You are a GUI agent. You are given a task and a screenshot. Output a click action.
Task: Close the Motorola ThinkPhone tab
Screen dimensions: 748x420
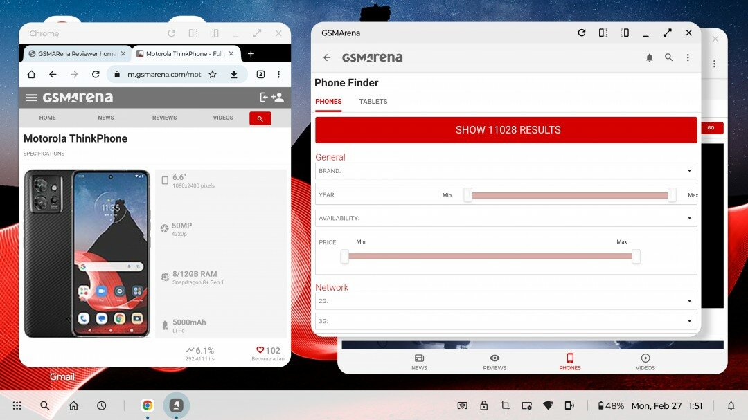coord(231,54)
